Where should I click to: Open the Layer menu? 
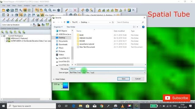pos(34,5)
